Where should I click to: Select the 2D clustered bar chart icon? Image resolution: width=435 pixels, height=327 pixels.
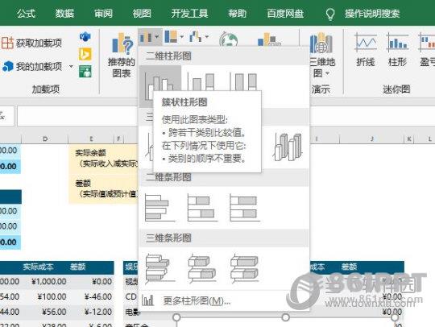pos(159,208)
